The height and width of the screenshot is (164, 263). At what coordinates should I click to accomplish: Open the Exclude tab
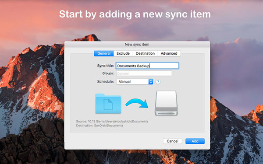(123, 53)
